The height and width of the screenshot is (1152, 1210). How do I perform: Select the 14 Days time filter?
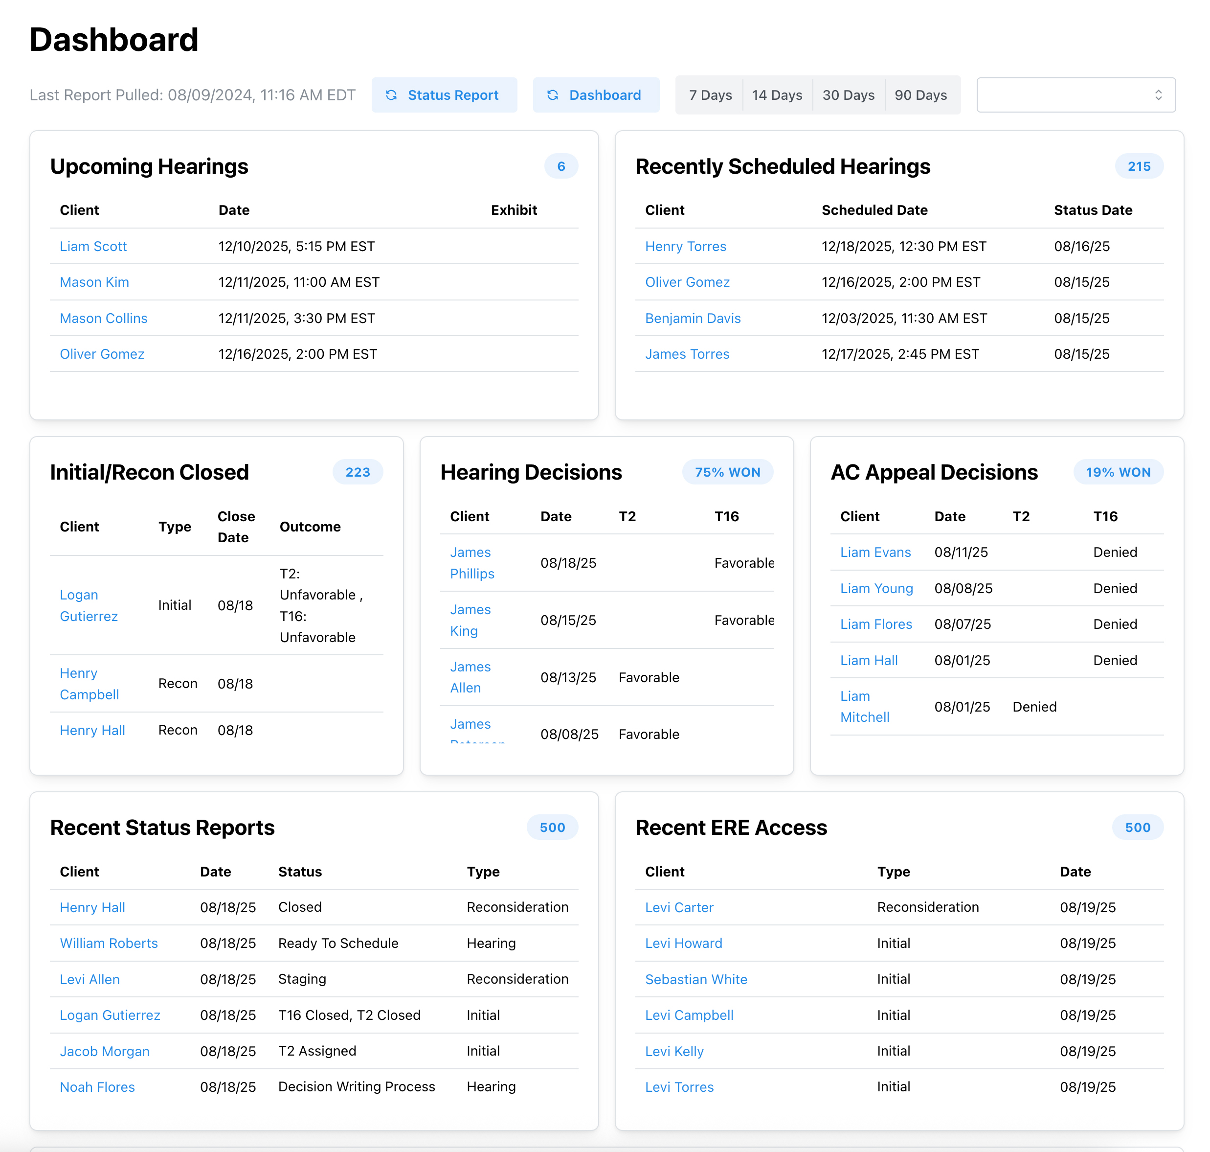[x=777, y=94]
